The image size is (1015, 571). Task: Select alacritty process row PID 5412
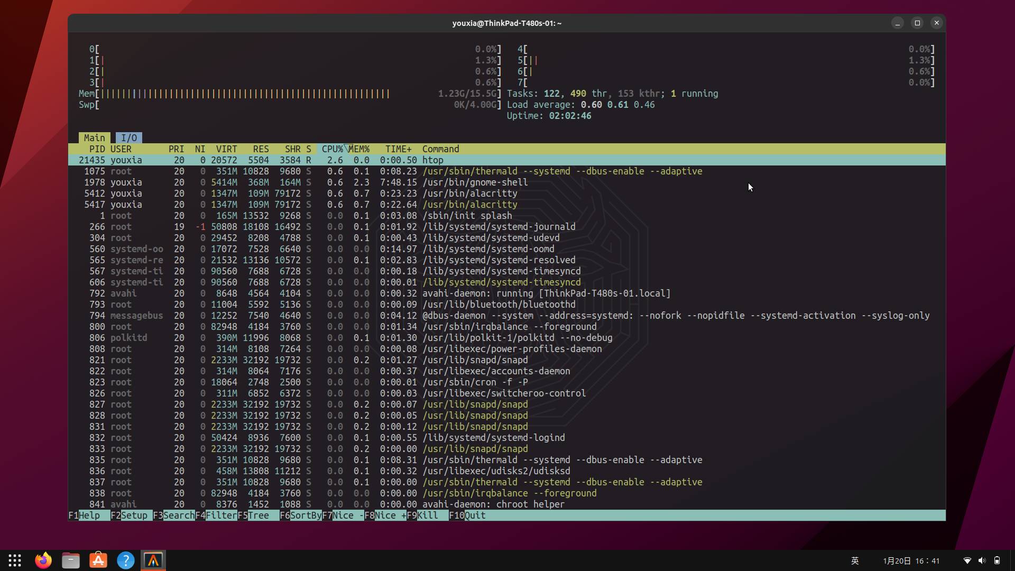tap(507, 194)
